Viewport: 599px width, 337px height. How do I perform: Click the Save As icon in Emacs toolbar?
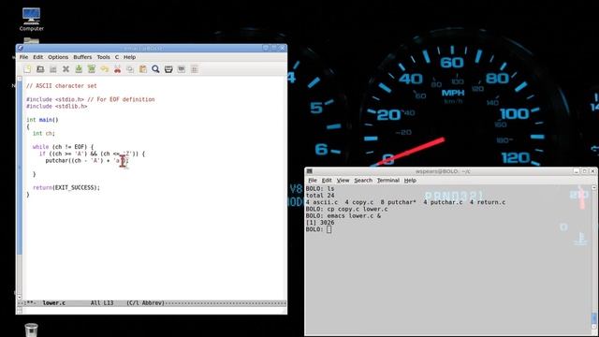click(92, 69)
